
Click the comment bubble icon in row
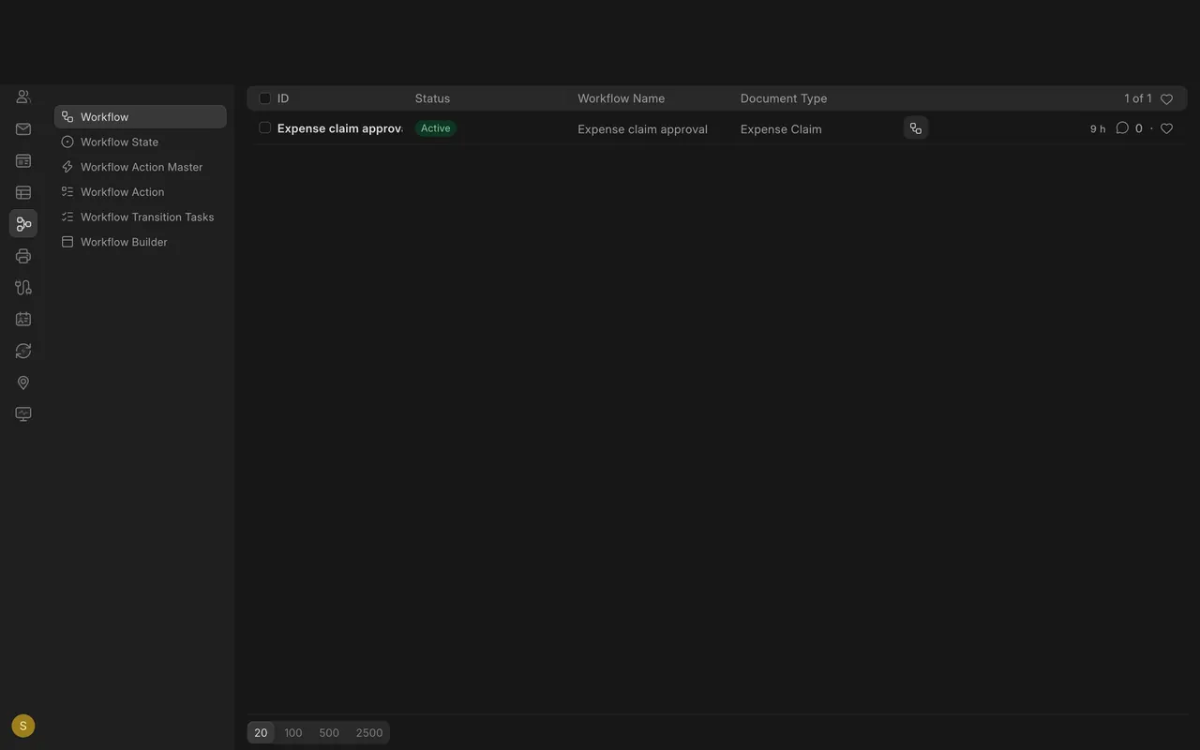[x=1122, y=128]
